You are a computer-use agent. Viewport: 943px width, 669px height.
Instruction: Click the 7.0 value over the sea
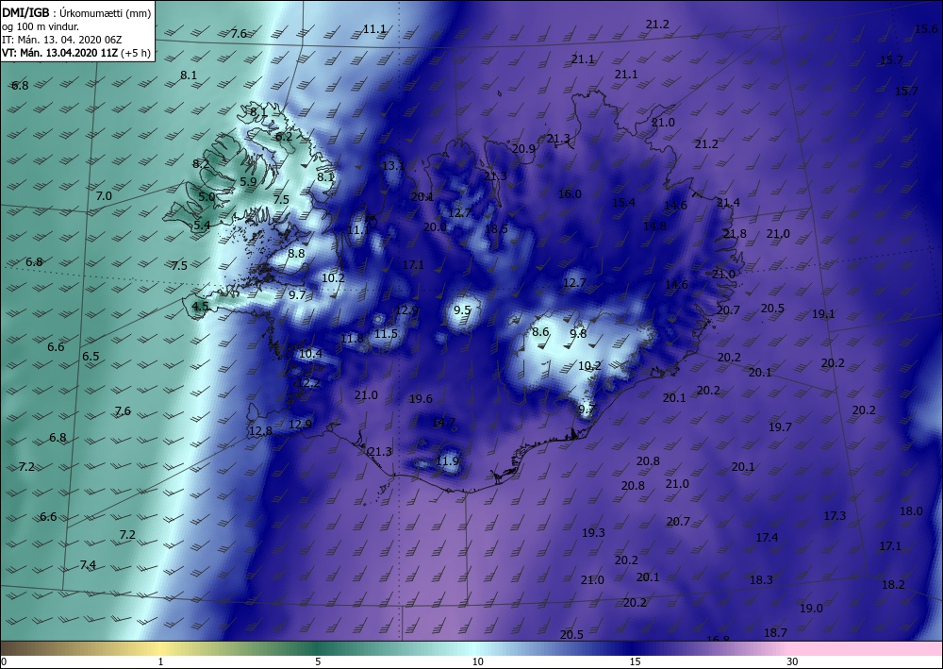coord(104,195)
